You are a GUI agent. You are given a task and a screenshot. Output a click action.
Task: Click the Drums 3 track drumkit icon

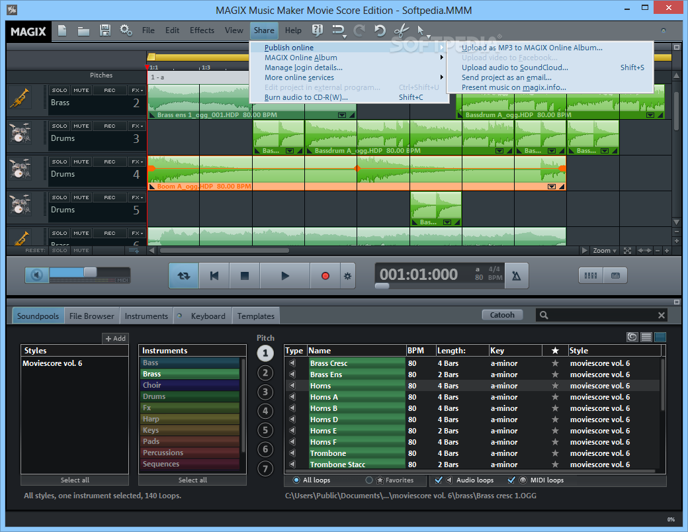(x=20, y=134)
